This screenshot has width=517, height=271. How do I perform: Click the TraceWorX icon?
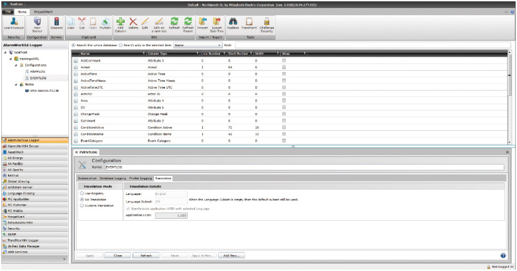(x=249, y=22)
